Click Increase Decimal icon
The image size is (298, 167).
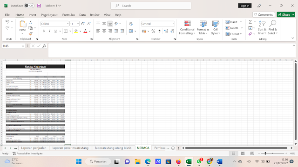click(x=166, y=31)
